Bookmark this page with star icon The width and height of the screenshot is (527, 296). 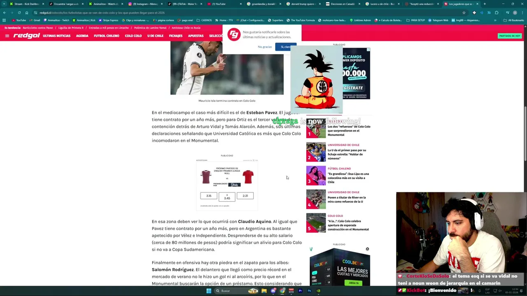point(464,13)
